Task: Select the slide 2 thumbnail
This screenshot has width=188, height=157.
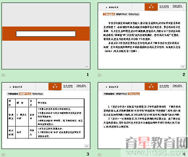Action: [142, 36]
